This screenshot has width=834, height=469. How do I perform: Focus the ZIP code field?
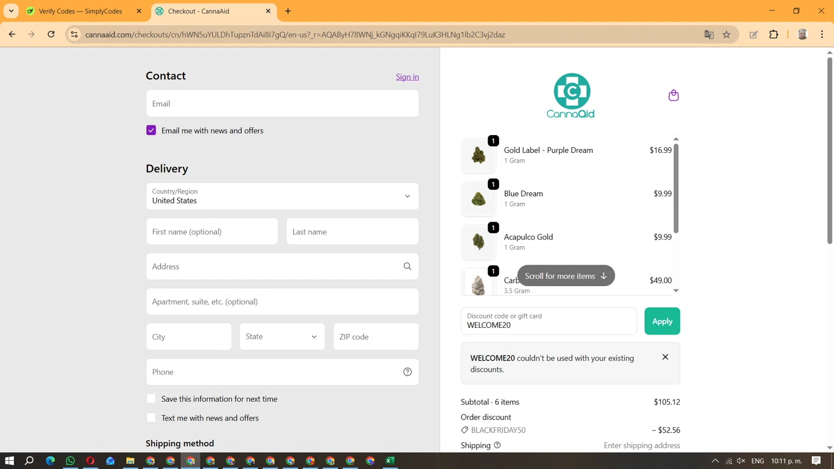(376, 337)
